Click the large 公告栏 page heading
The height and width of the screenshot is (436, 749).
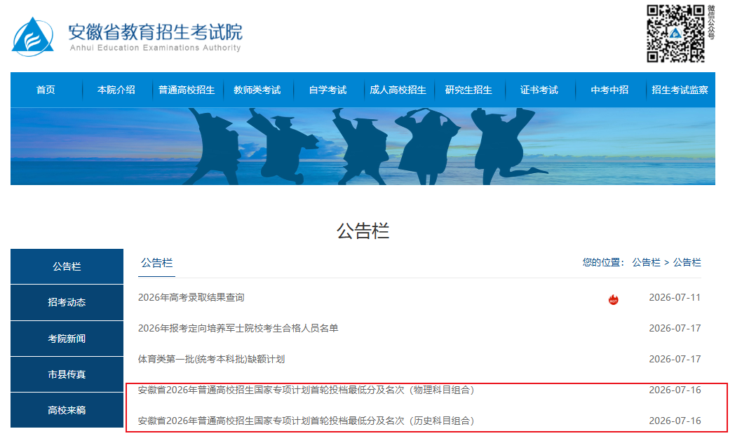[x=363, y=231]
